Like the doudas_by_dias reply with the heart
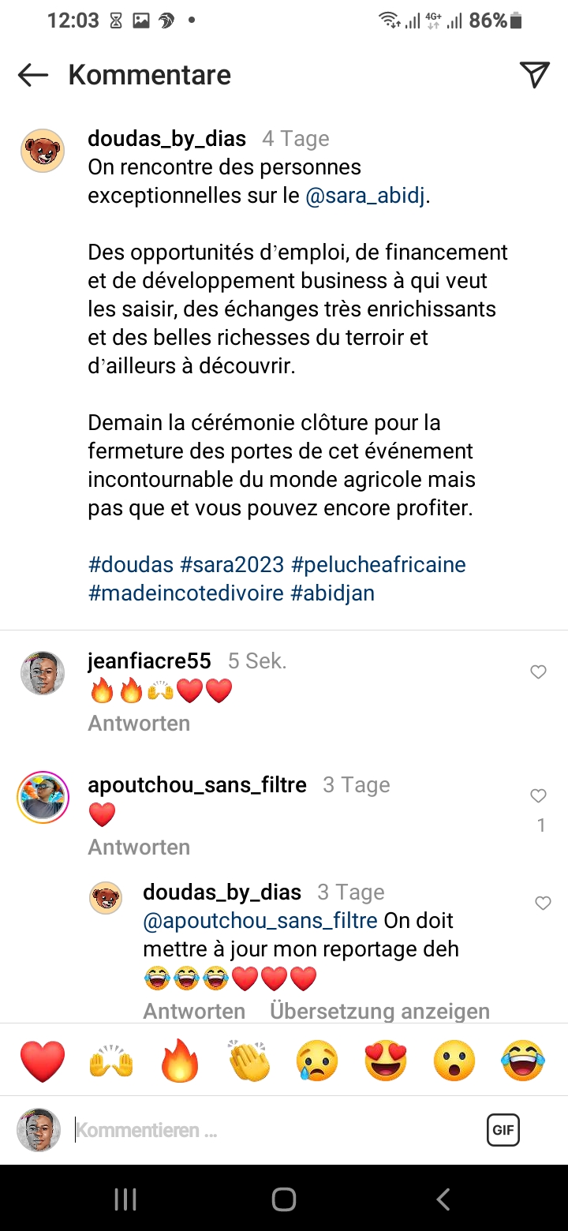Screen dimensions: 568x1231 point(543,904)
